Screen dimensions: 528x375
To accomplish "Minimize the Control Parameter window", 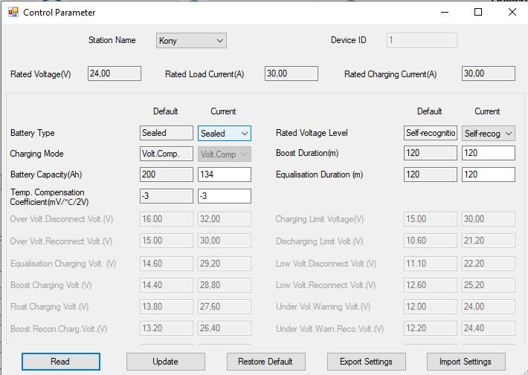I will (444, 12).
